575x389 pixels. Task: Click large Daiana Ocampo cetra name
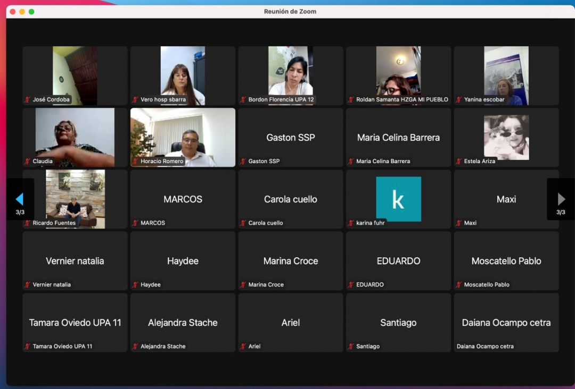pyautogui.click(x=506, y=323)
